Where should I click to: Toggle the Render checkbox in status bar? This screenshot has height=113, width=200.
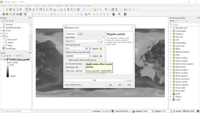174,111
